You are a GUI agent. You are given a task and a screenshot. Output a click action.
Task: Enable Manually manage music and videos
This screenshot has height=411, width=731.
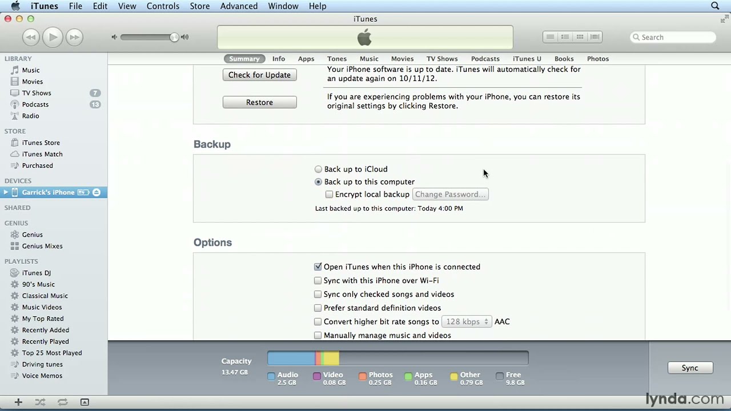click(318, 335)
